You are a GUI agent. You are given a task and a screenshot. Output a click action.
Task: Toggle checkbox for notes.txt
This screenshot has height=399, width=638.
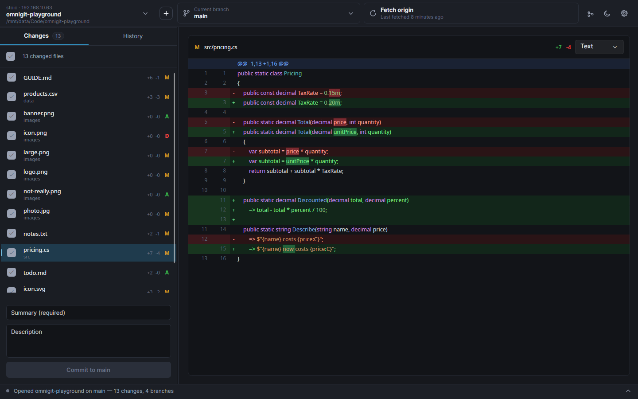pos(12,233)
